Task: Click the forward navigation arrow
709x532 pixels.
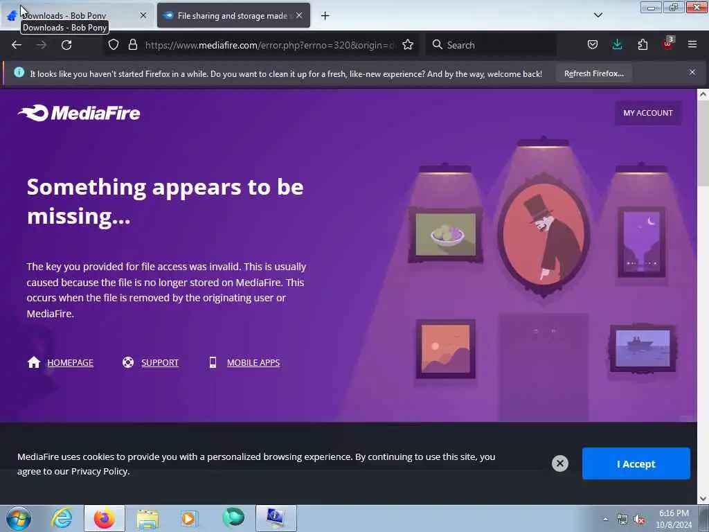Action: coord(41,45)
